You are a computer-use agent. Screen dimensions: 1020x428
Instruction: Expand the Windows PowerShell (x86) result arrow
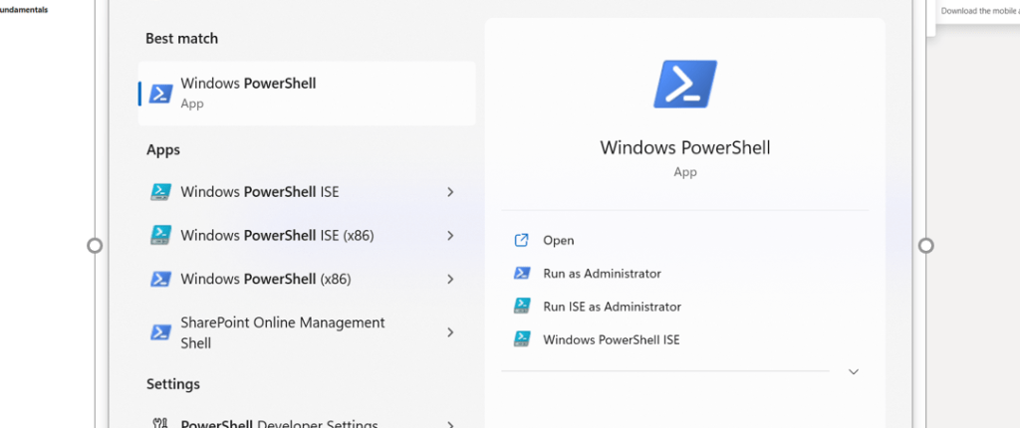click(x=450, y=279)
